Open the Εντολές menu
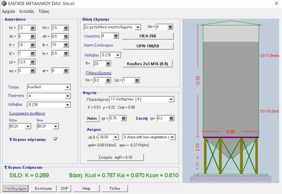Viewport: 282px width, 194px height. 27,11
